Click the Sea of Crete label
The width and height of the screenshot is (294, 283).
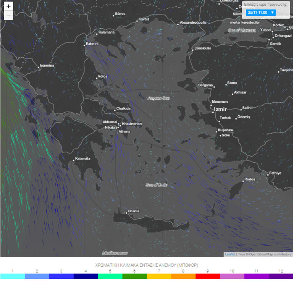(x=156, y=185)
